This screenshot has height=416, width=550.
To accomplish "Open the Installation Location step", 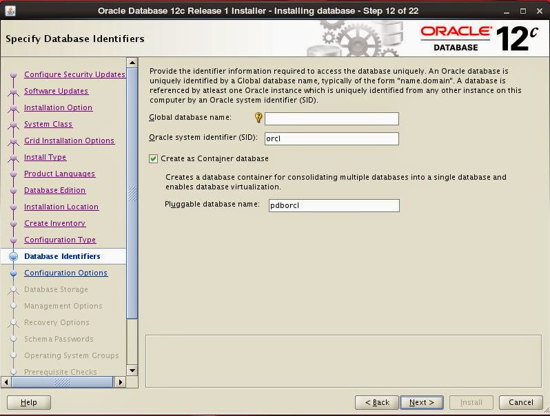I will pos(61,207).
